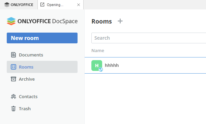Sort by the Name column header

click(x=98, y=50)
